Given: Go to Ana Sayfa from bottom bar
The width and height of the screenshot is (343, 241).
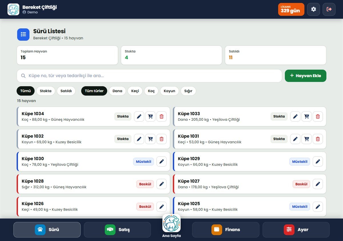Looking at the screenshot, I should 171,226.
